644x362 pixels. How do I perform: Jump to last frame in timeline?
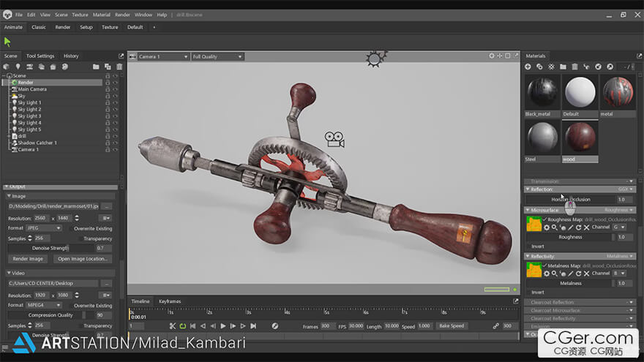253,326
